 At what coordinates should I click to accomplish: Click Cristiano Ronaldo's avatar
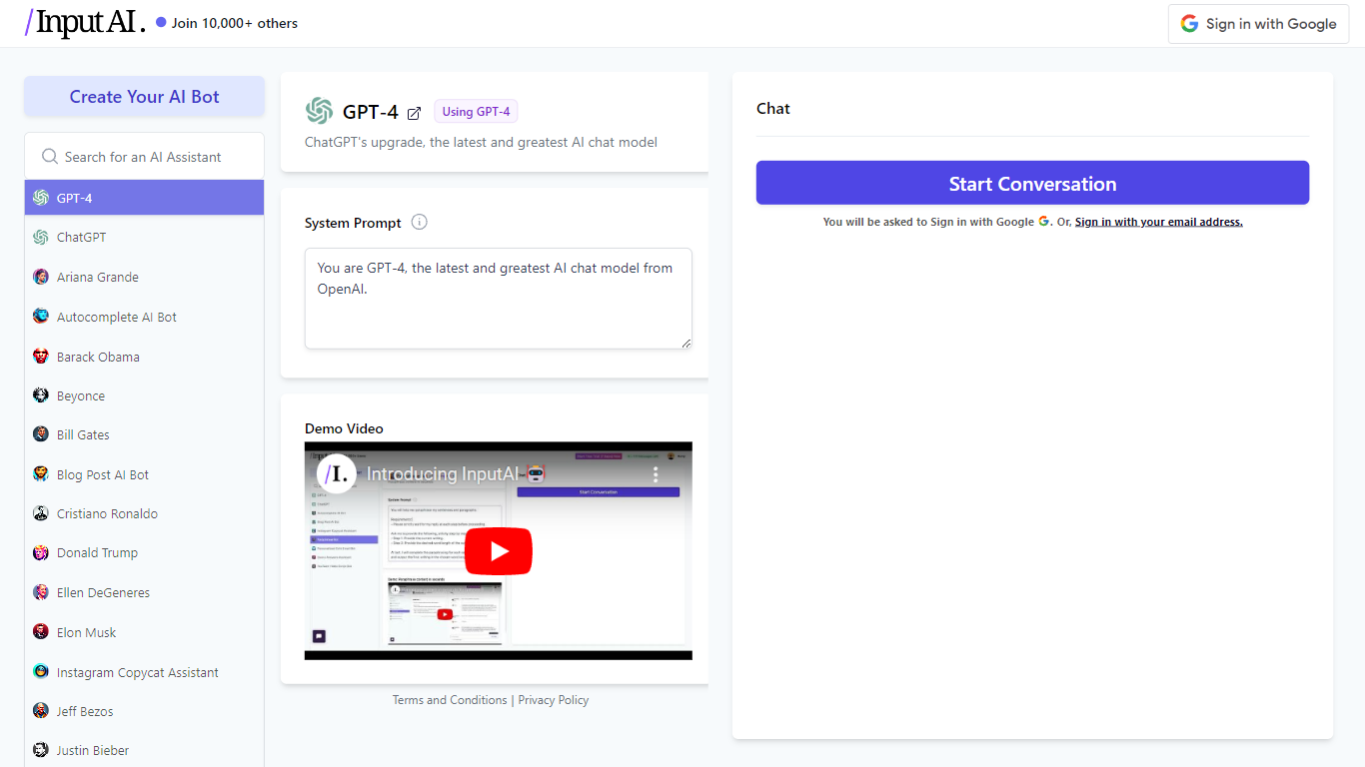tap(41, 513)
